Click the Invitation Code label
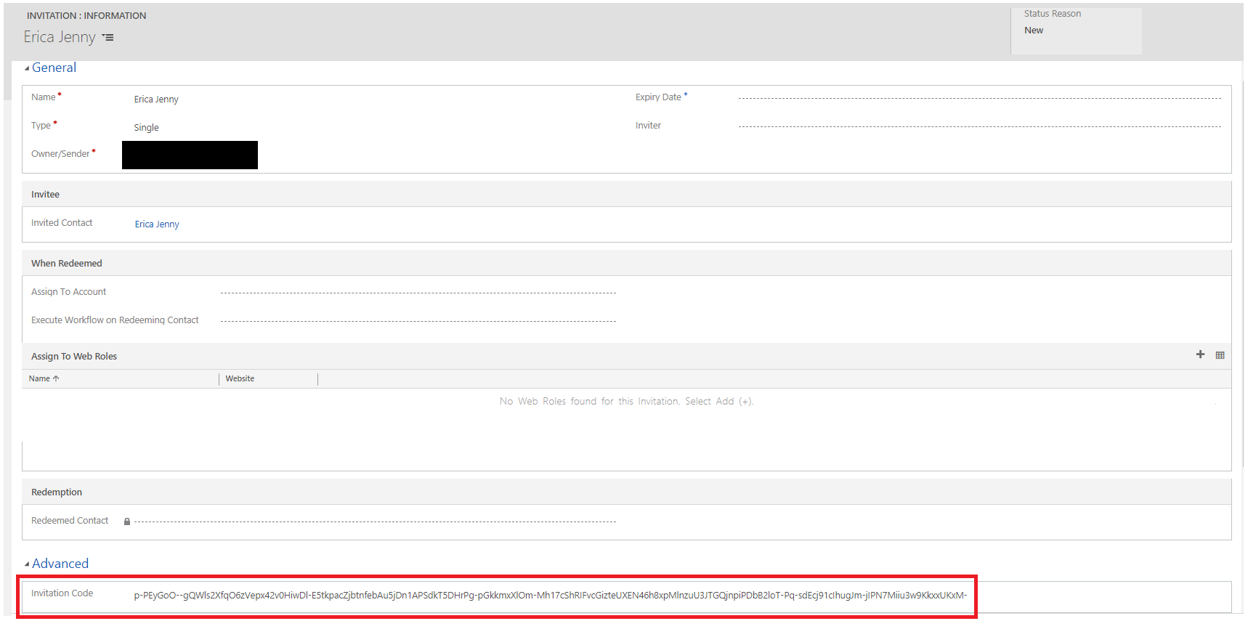This screenshot has width=1248, height=621. pos(62,593)
